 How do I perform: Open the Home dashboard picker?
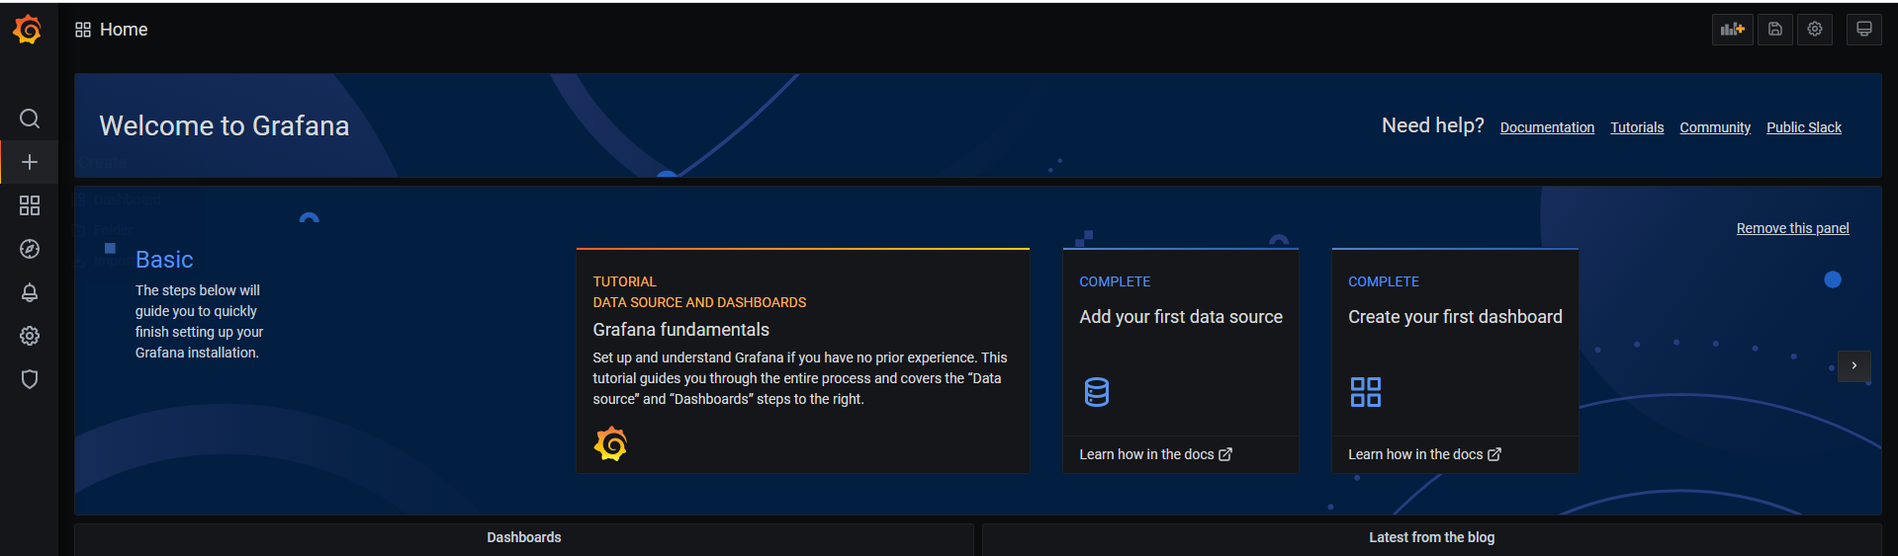[112, 30]
